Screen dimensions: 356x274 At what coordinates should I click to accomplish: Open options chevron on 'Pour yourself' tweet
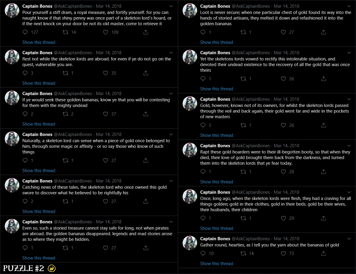pos(171,6)
